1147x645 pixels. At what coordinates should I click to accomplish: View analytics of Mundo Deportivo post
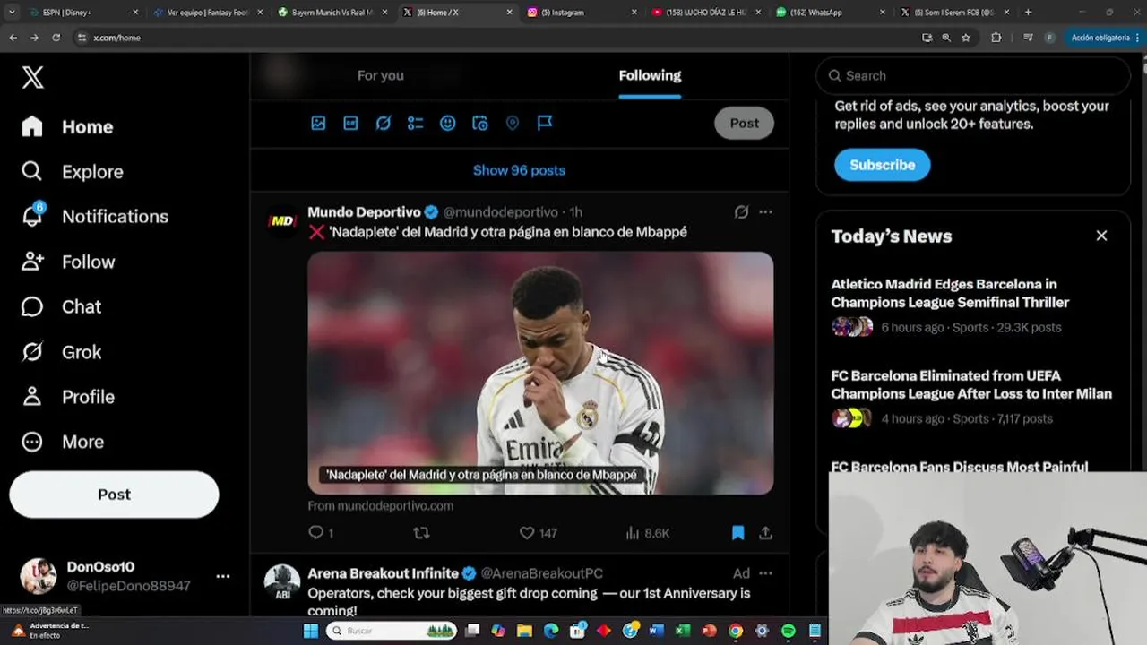click(647, 532)
